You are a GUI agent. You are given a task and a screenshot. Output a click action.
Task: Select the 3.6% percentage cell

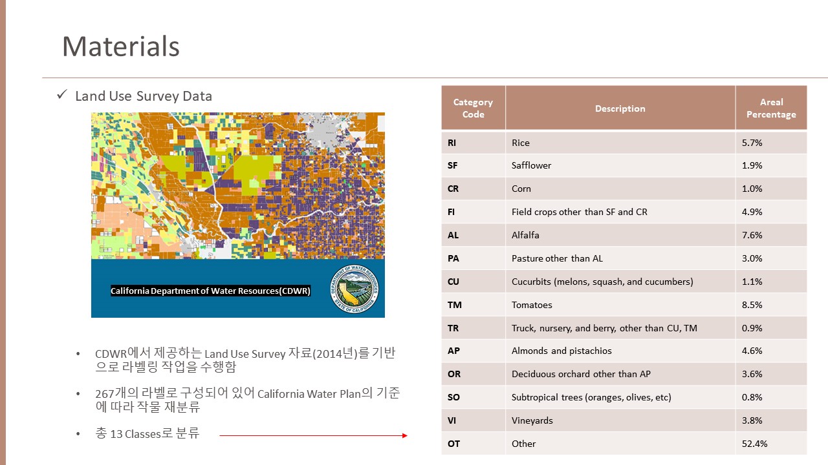pyautogui.click(x=771, y=374)
